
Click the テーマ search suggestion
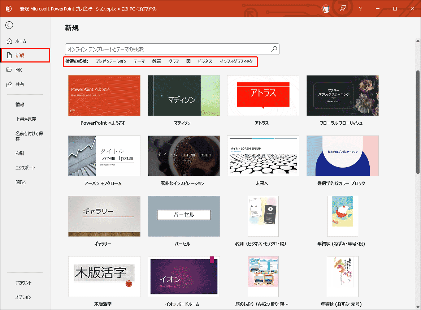click(x=139, y=61)
